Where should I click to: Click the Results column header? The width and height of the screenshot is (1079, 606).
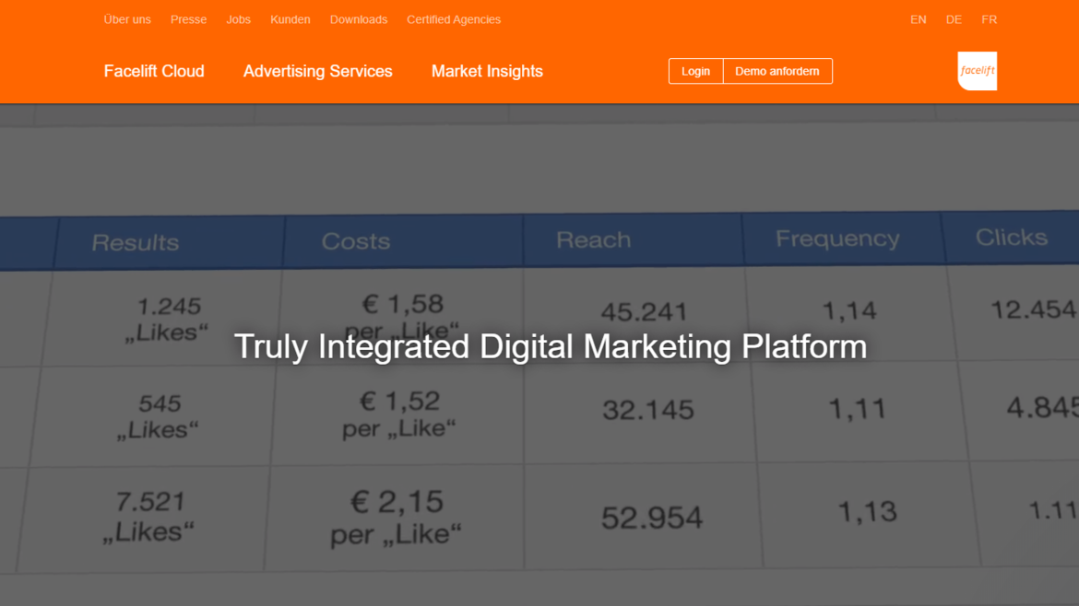[136, 242]
